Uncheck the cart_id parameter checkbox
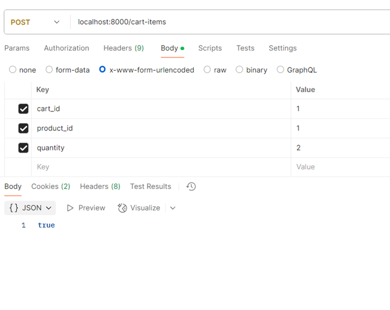390x310 pixels. tap(23, 109)
